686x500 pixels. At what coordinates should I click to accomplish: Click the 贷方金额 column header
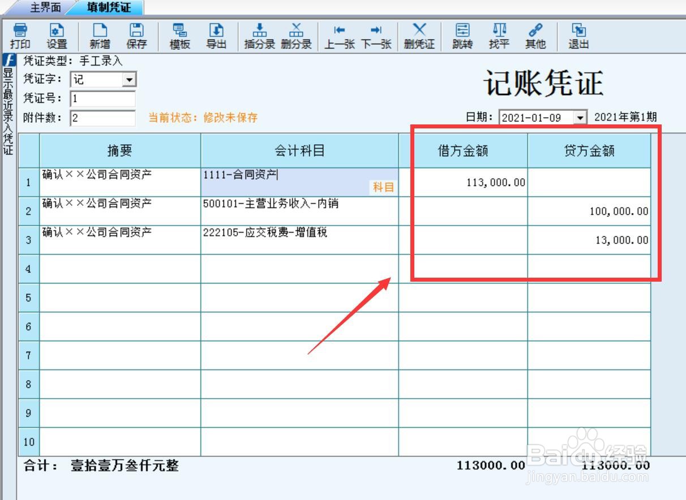click(x=590, y=150)
